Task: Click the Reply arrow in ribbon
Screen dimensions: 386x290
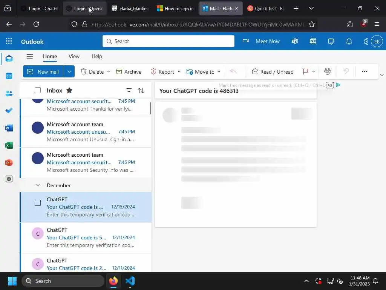Action: pos(233,71)
